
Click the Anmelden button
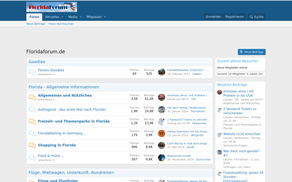[214, 17]
